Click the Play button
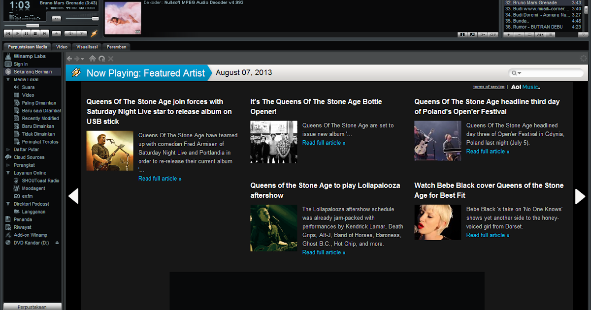The image size is (591, 310). pos(17,33)
